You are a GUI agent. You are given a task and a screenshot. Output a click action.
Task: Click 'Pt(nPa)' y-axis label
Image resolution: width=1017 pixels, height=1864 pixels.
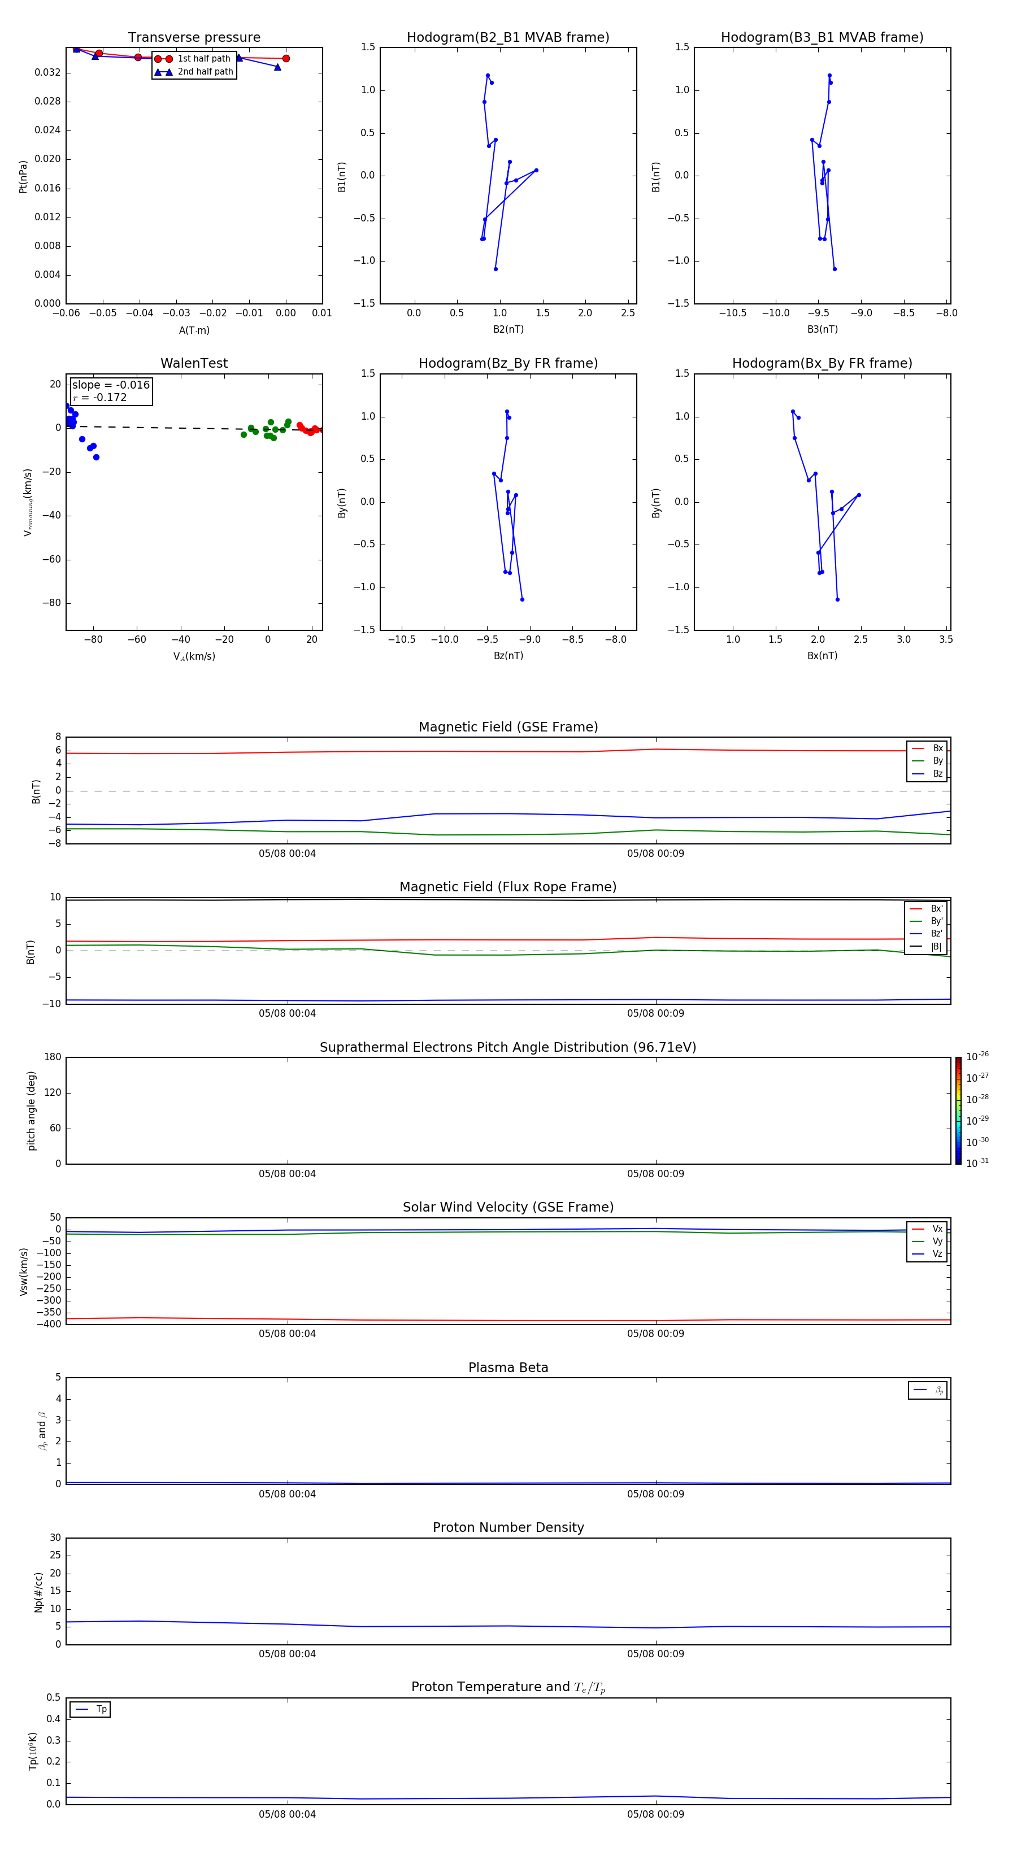(23, 176)
